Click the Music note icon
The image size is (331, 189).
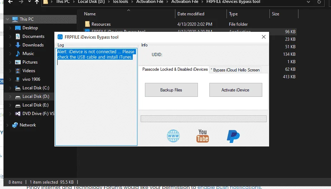click(18, 54)
